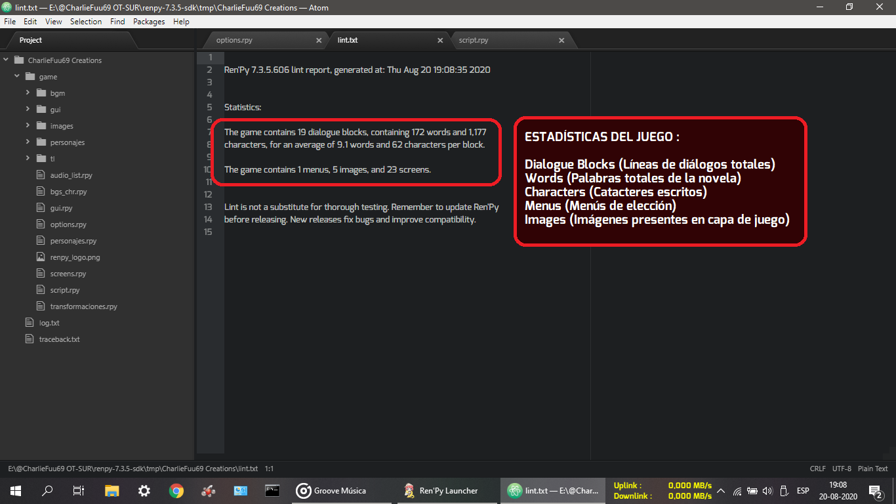
Task: Switch to the script.rpy tab
Action: point(474,40)
